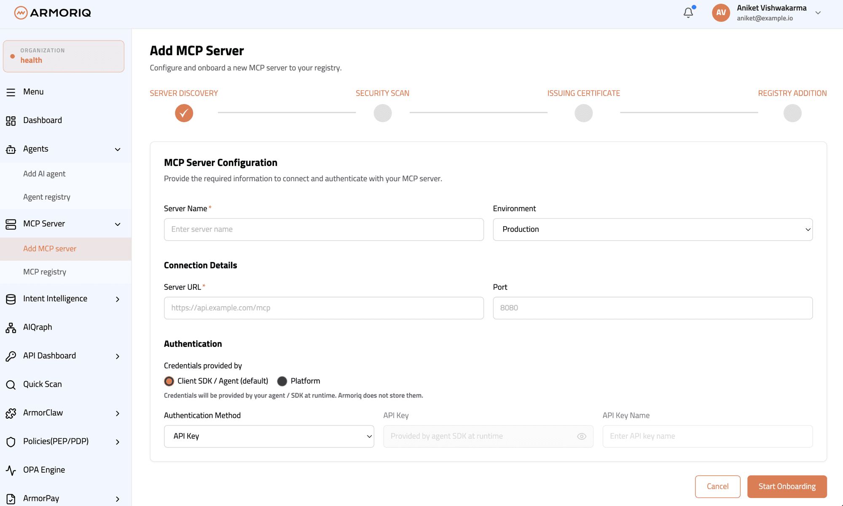Expand the user account menu chevron
Image resolution: width=843 pixels, height=506 pixels.
tap(818, 13)
